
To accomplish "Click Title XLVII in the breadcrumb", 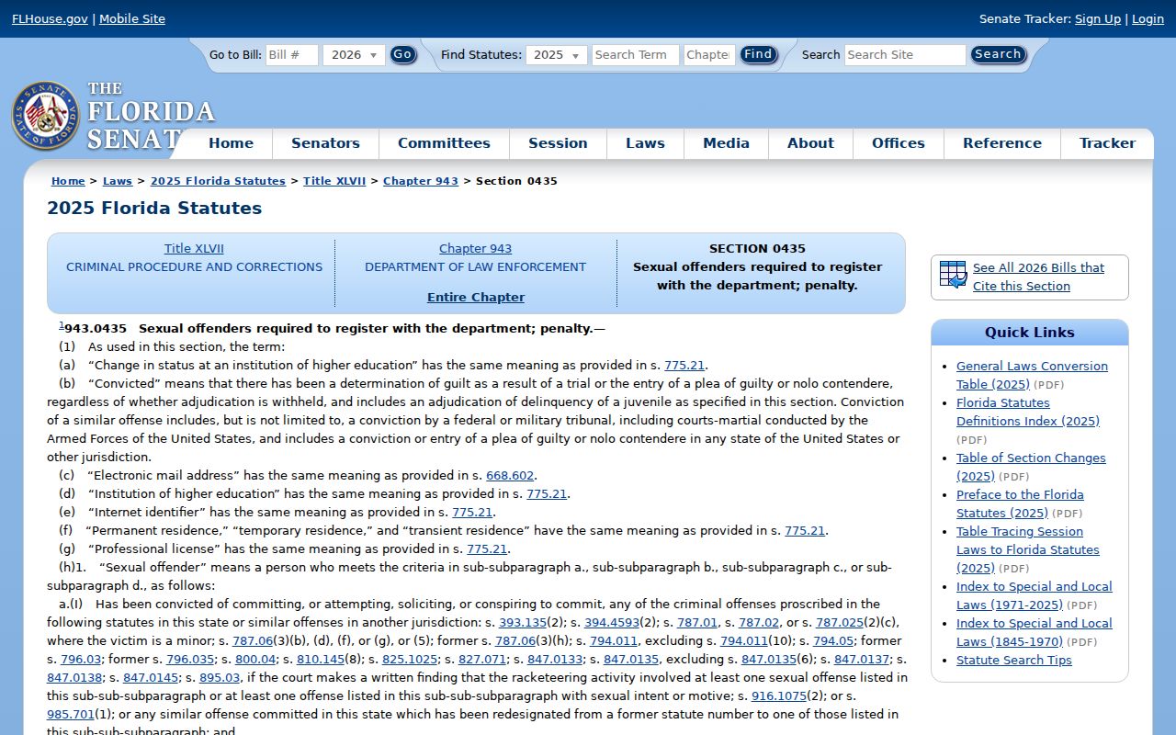I will point(334,181).
